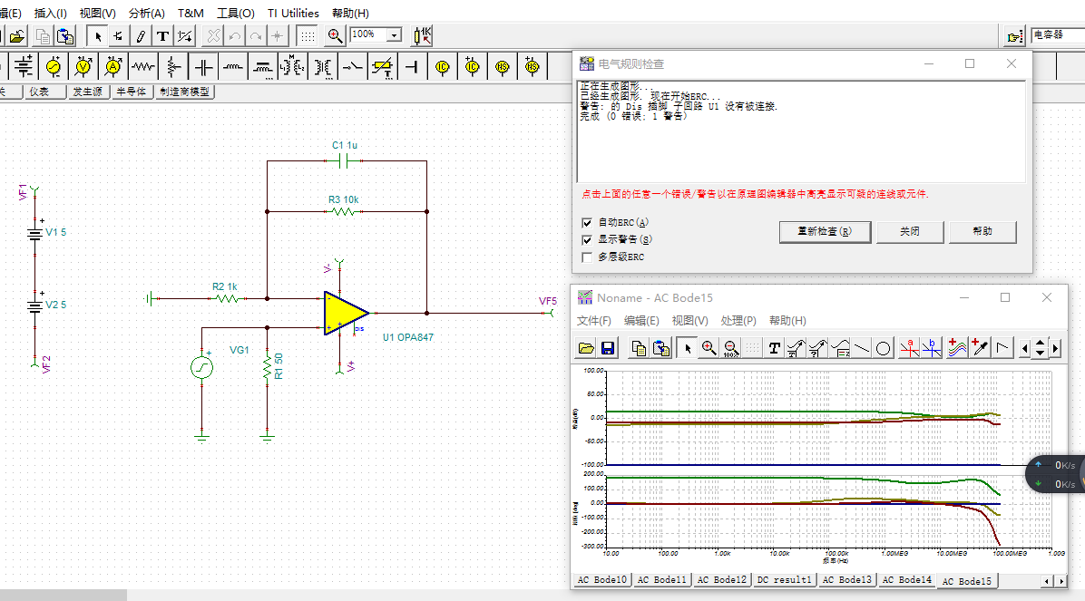
Task: Pick the voltmeter component icon
Action: point(83,67)
